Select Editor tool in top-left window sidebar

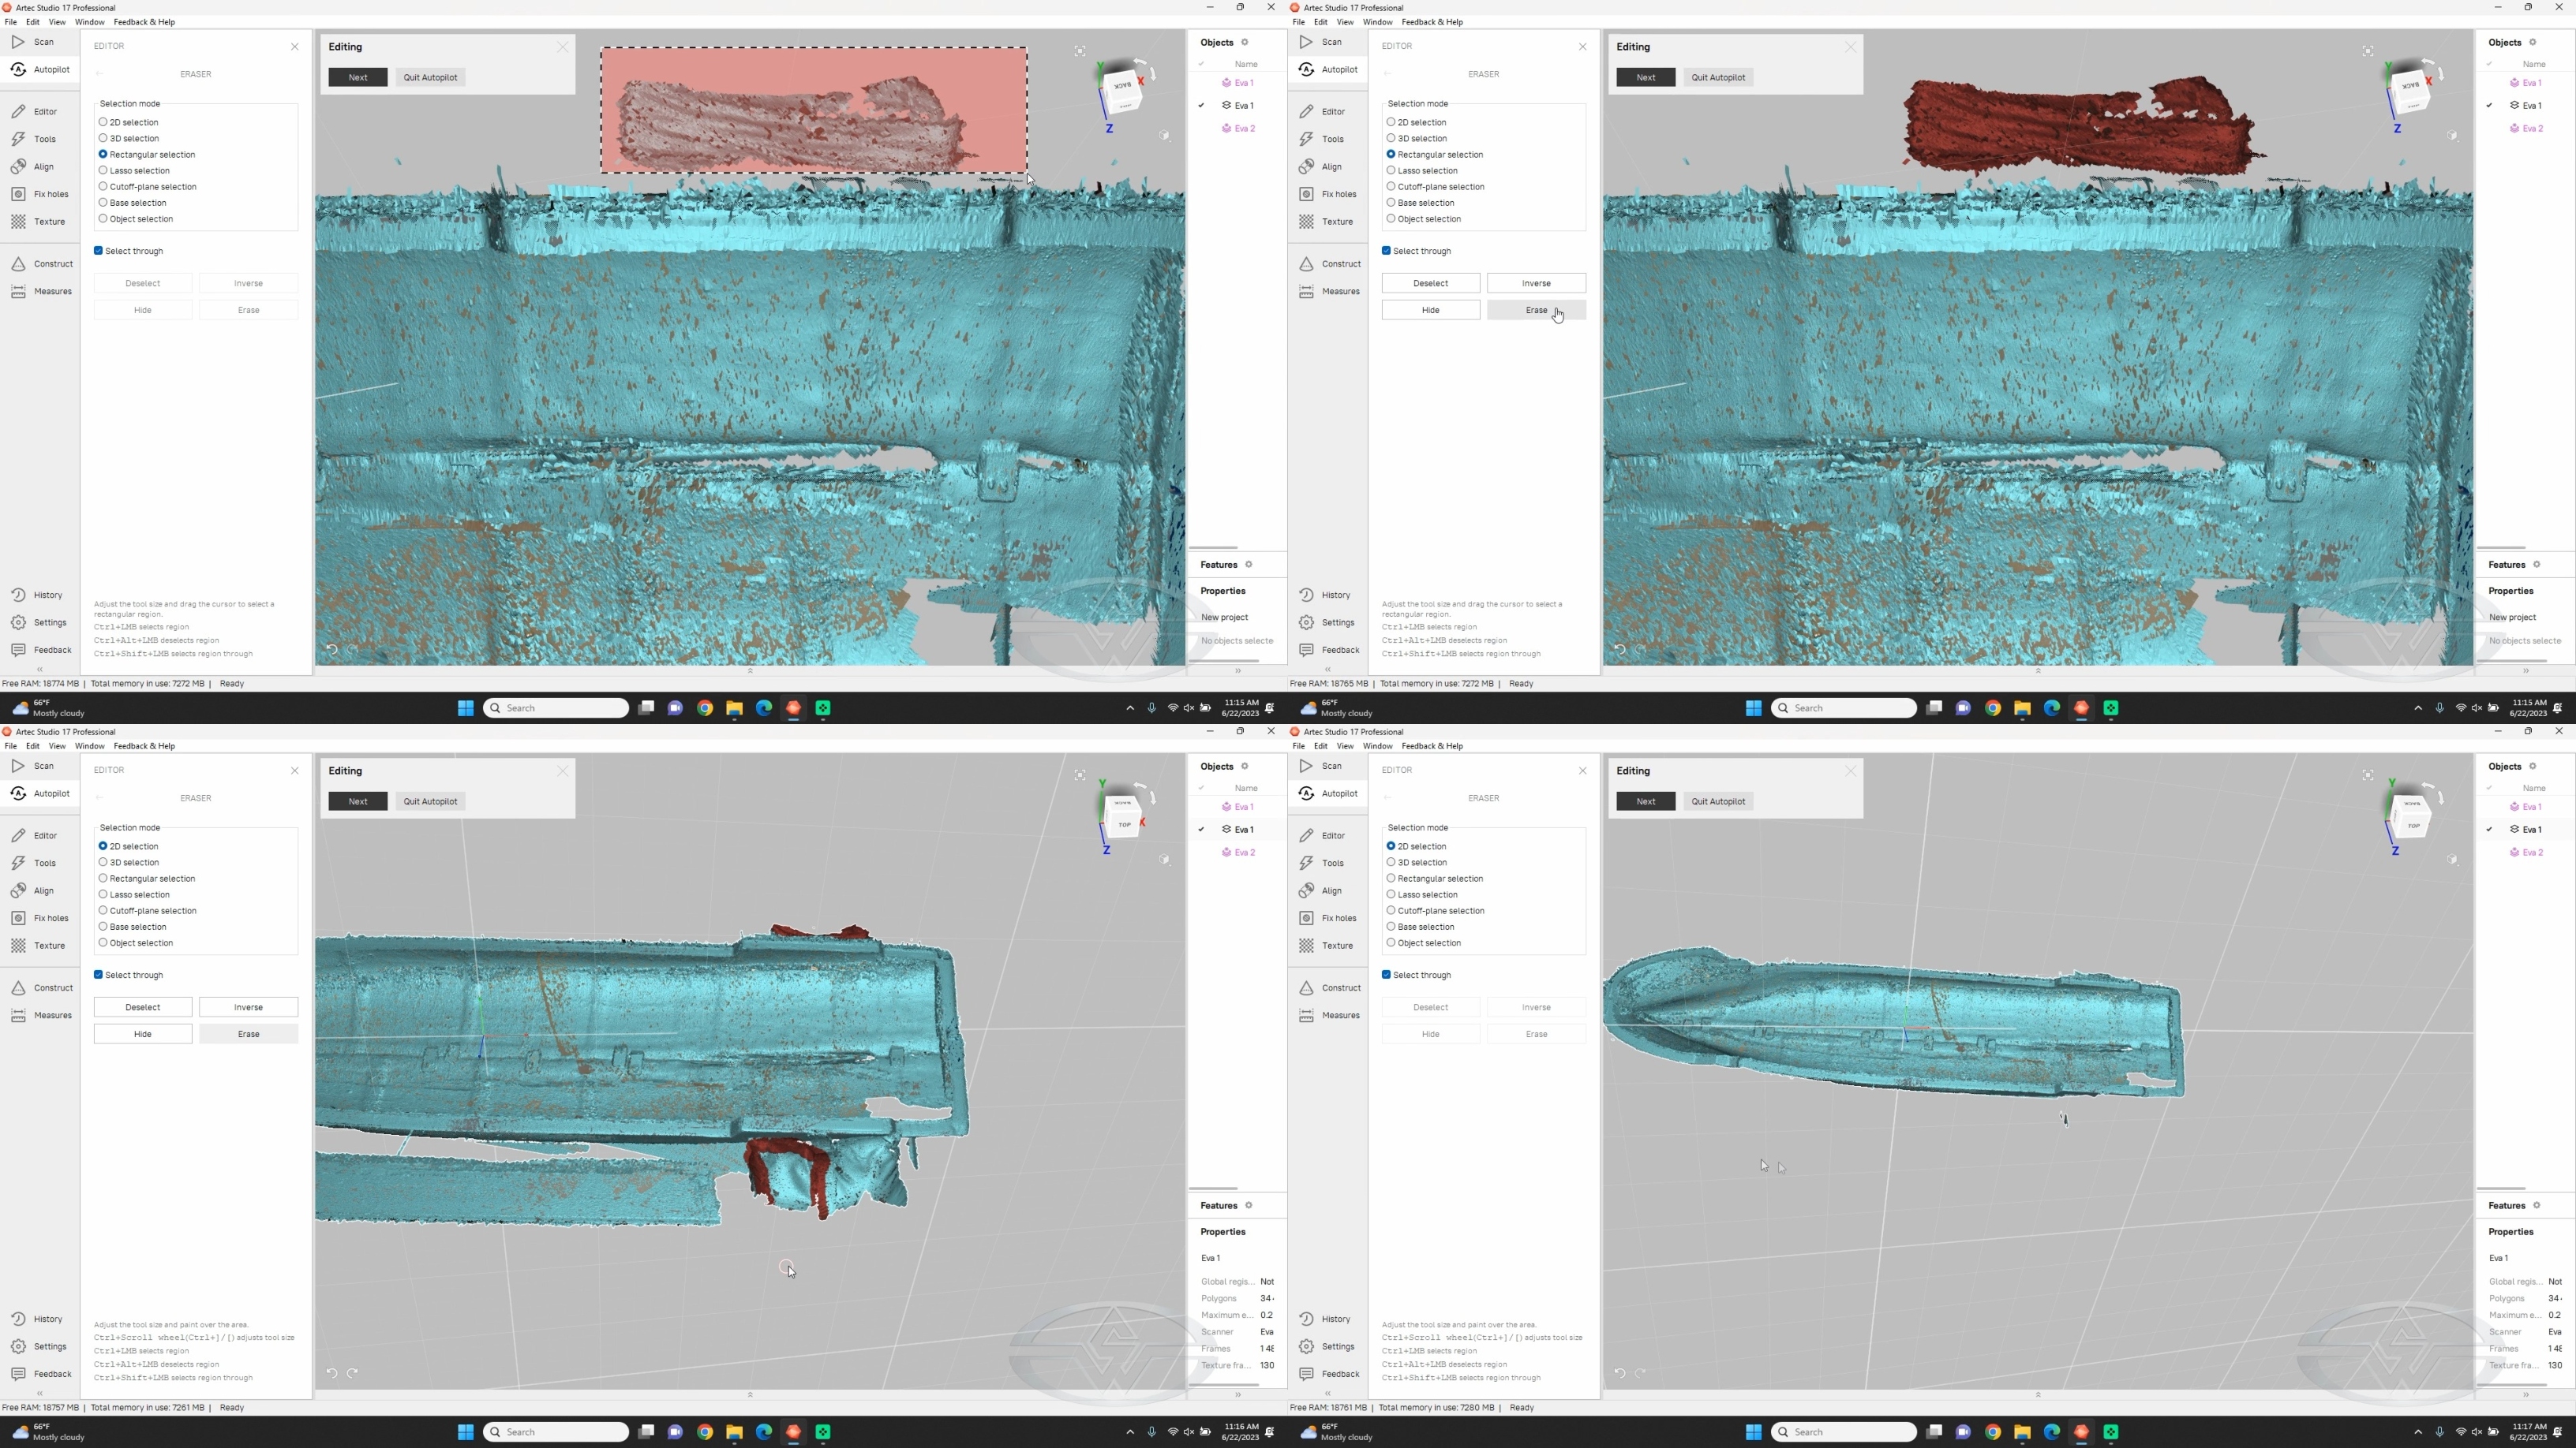pyautogui.click(x=35, y=111)
